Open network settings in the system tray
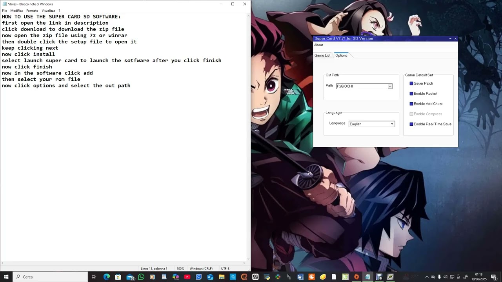502x282 pixels. coord(452,277)
